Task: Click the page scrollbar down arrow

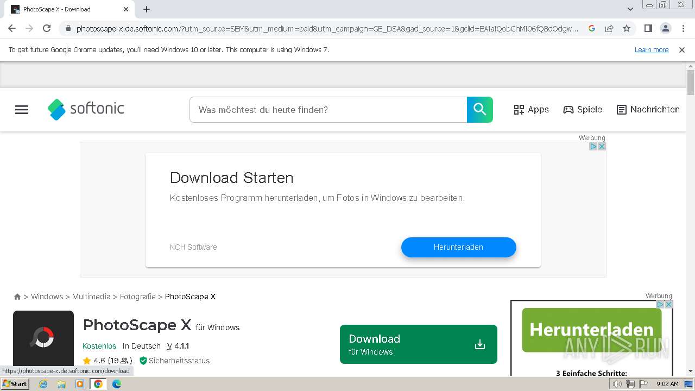Action: point(691,371)
